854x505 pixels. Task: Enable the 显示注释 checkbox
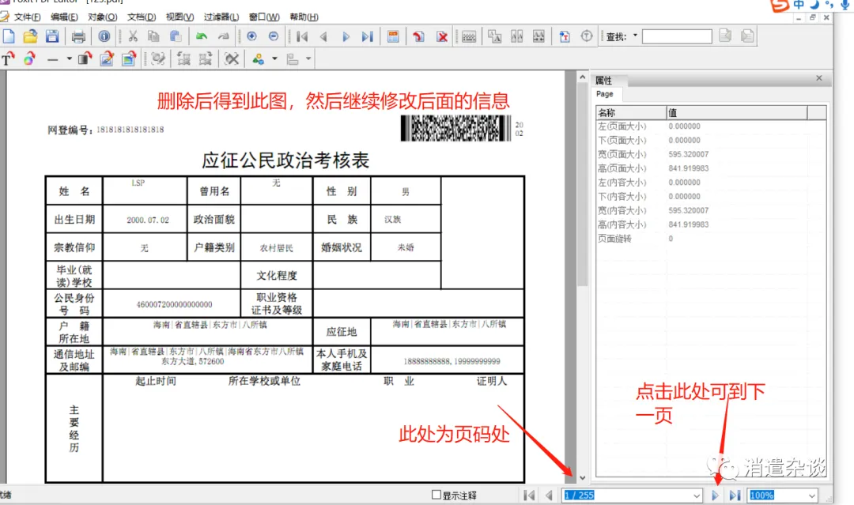[436, 496]
